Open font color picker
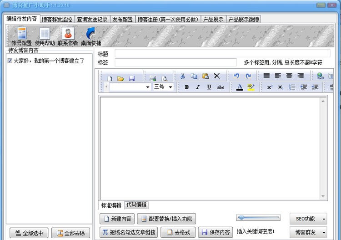The height and width of the screenshot is (240, 341). (240, 87)
